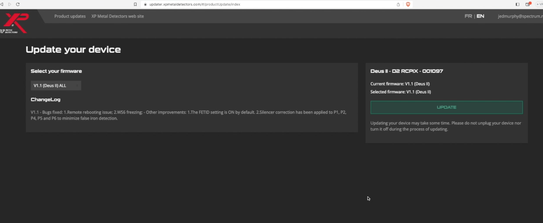Open XP Metal Detectors web site link

(118, 16)
